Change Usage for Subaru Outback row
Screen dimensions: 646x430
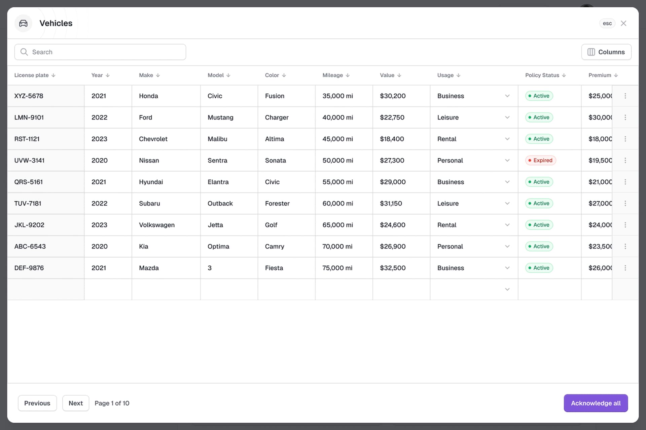point(507,203)
